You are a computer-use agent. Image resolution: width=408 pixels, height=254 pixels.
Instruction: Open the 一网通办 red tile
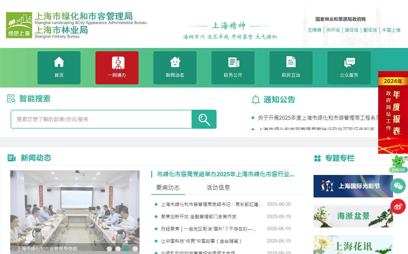tap(117, 68)
